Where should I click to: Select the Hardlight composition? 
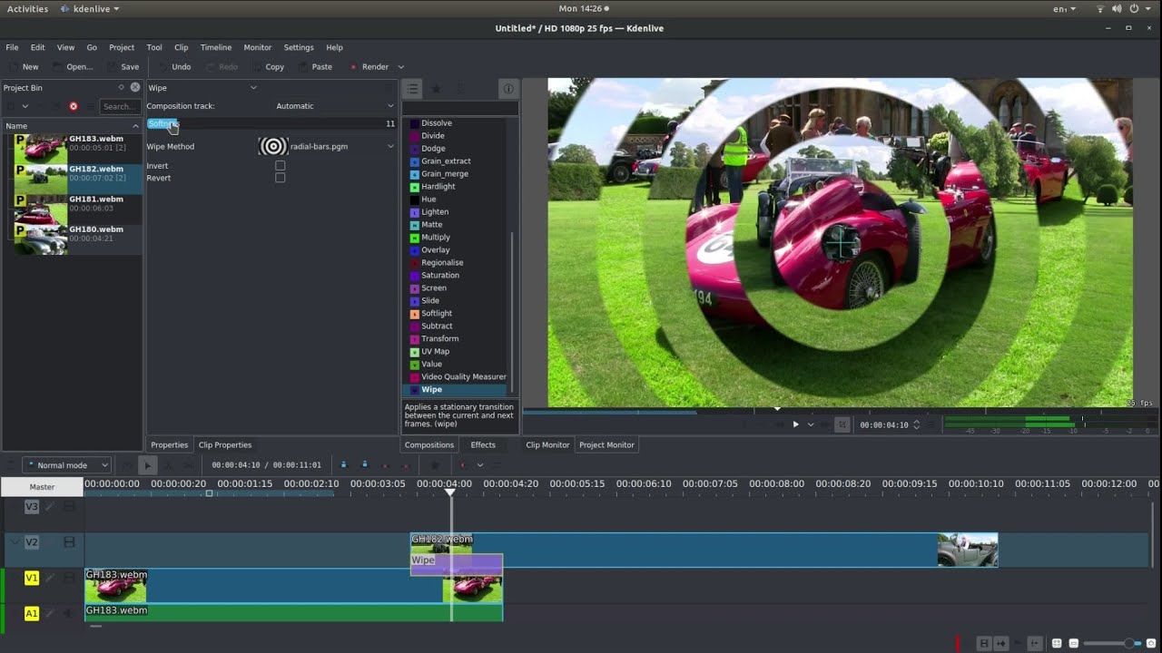coord(438,187)
